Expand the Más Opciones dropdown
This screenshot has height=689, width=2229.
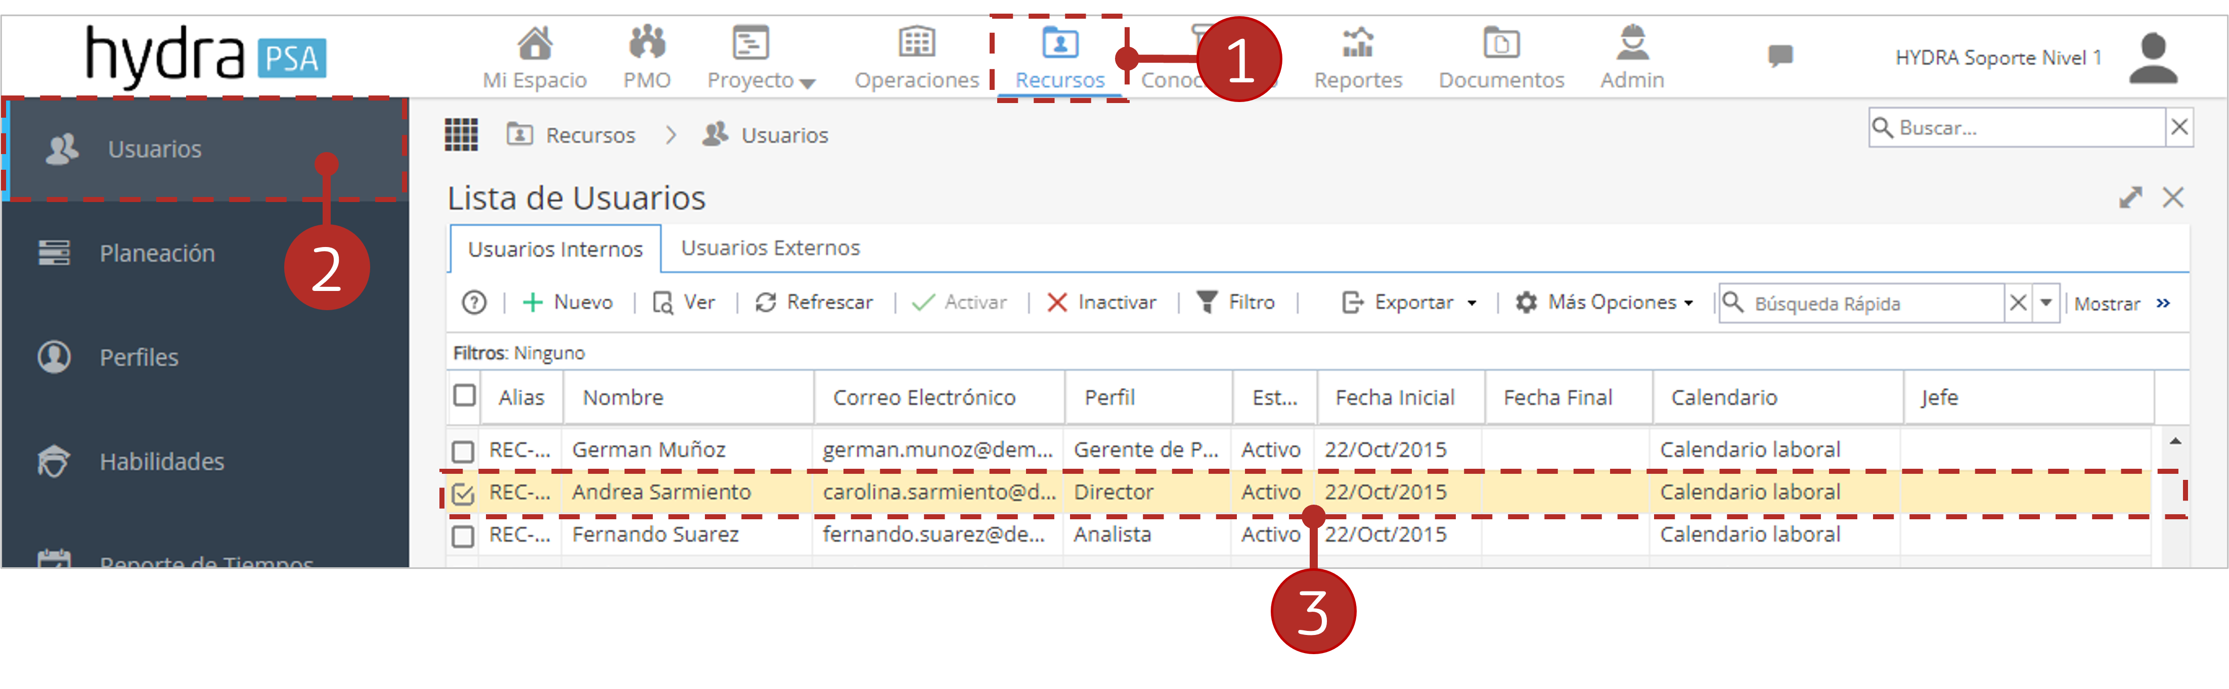(1603, 303)
